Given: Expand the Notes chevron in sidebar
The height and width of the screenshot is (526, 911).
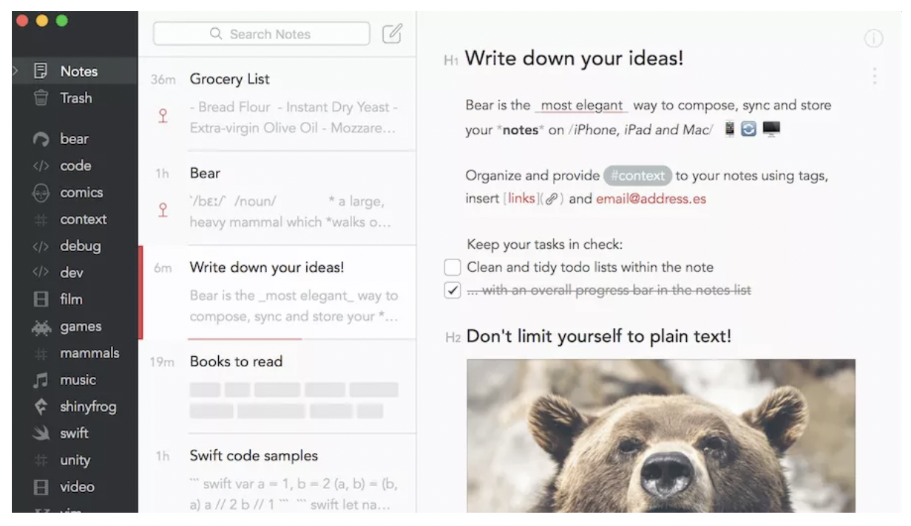Looking at the screenshot, I should 16,71.
